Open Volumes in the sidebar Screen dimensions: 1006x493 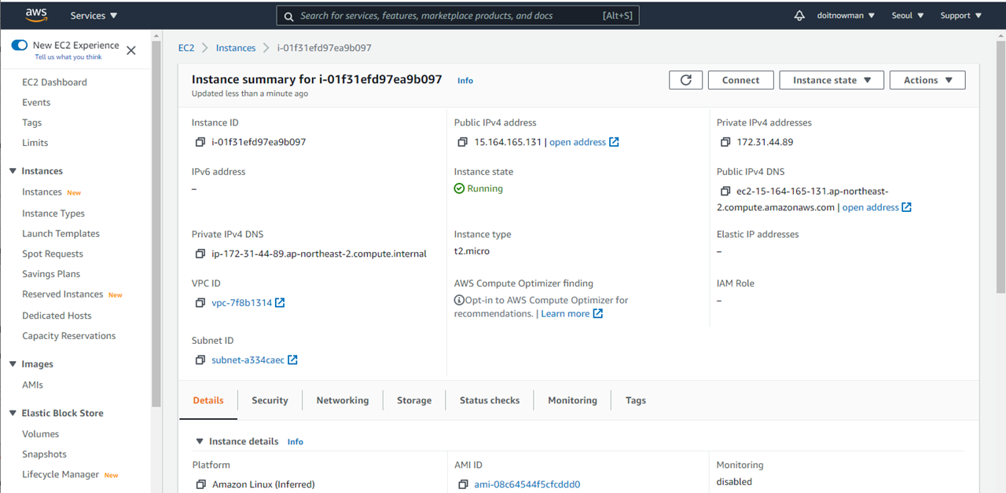41,434
